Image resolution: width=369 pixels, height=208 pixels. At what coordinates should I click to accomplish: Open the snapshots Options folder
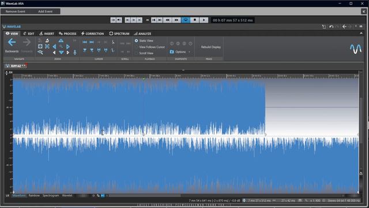pyautogui.click(x=172, y=51)
